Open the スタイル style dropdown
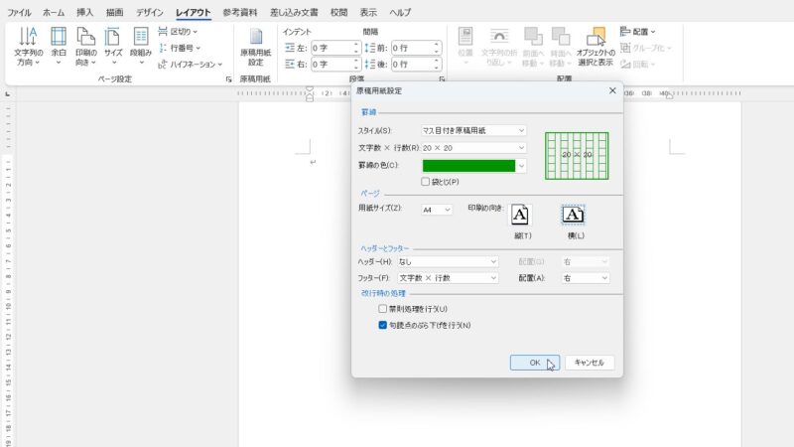The height and width of the screenshot is (447, 794). [473, 131]
